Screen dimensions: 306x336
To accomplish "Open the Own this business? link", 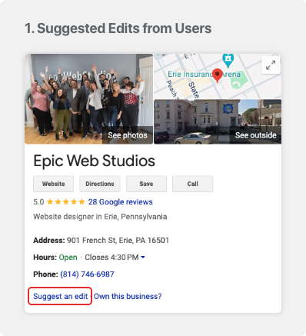I will pos(128,296).
